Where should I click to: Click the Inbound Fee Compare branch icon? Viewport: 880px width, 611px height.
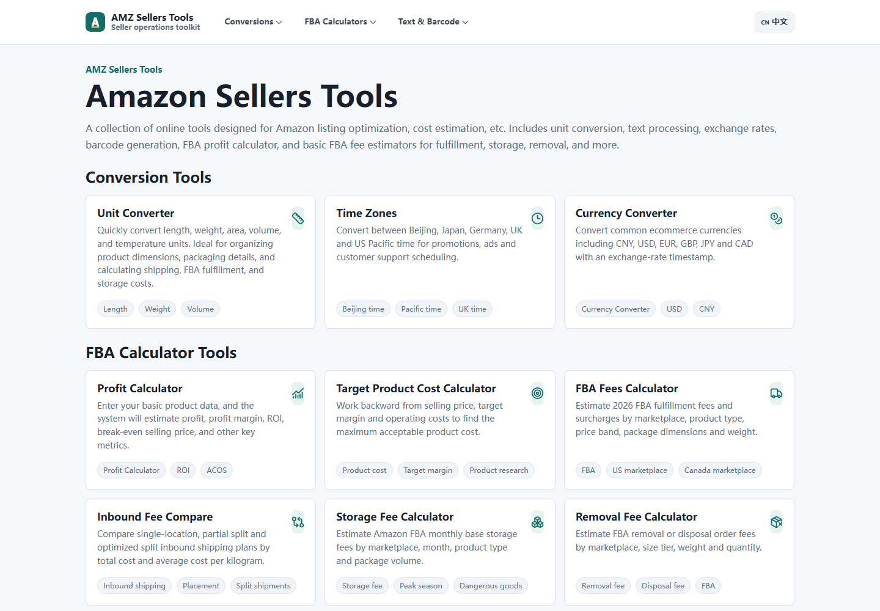click(x=298, y=522)
